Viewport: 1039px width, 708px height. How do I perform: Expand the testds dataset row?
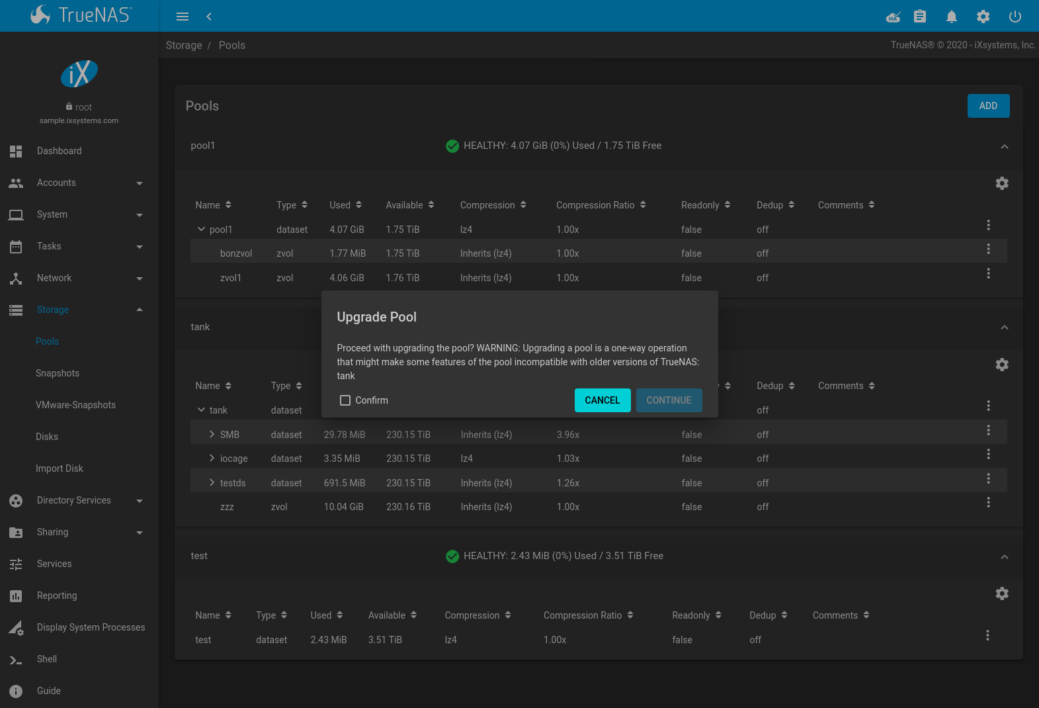[x=212, y=482]
